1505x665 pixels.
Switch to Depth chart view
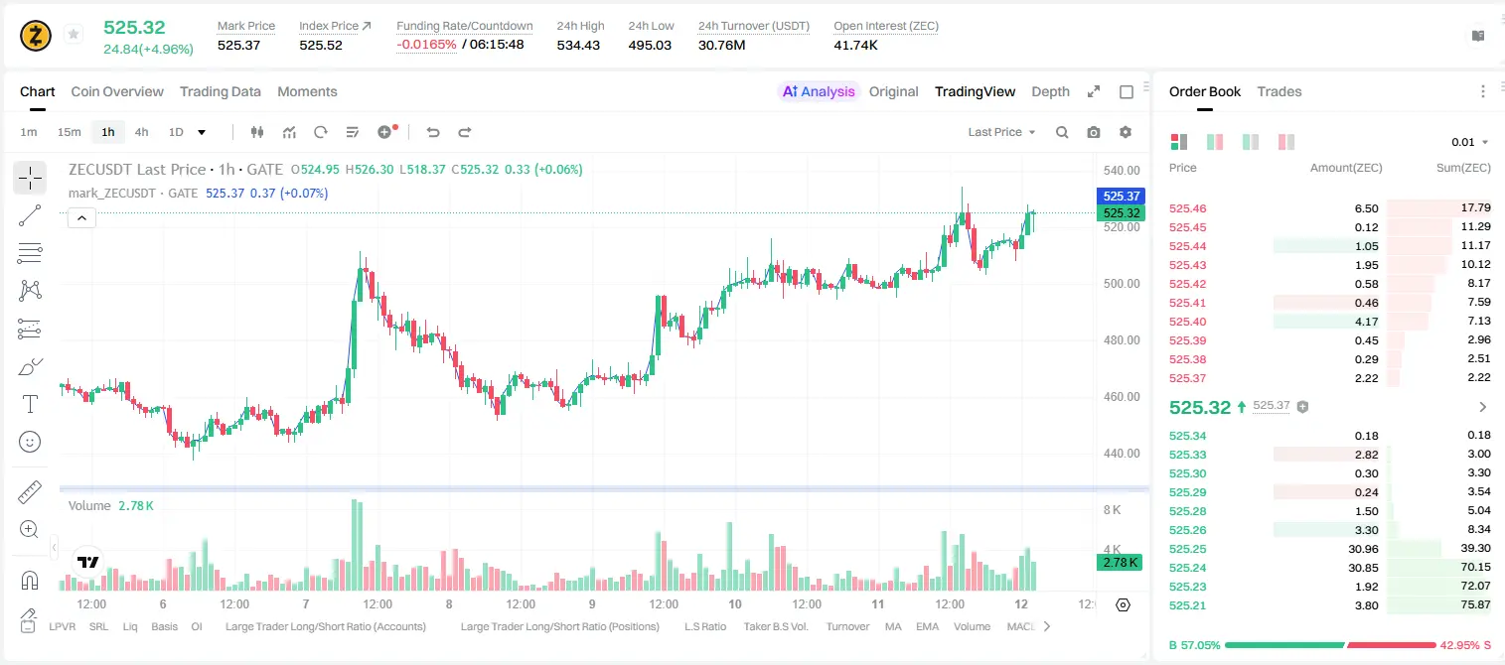click(1050, 91)
